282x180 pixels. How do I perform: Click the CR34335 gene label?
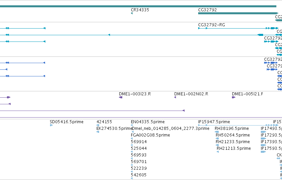(x=140, y=10)
